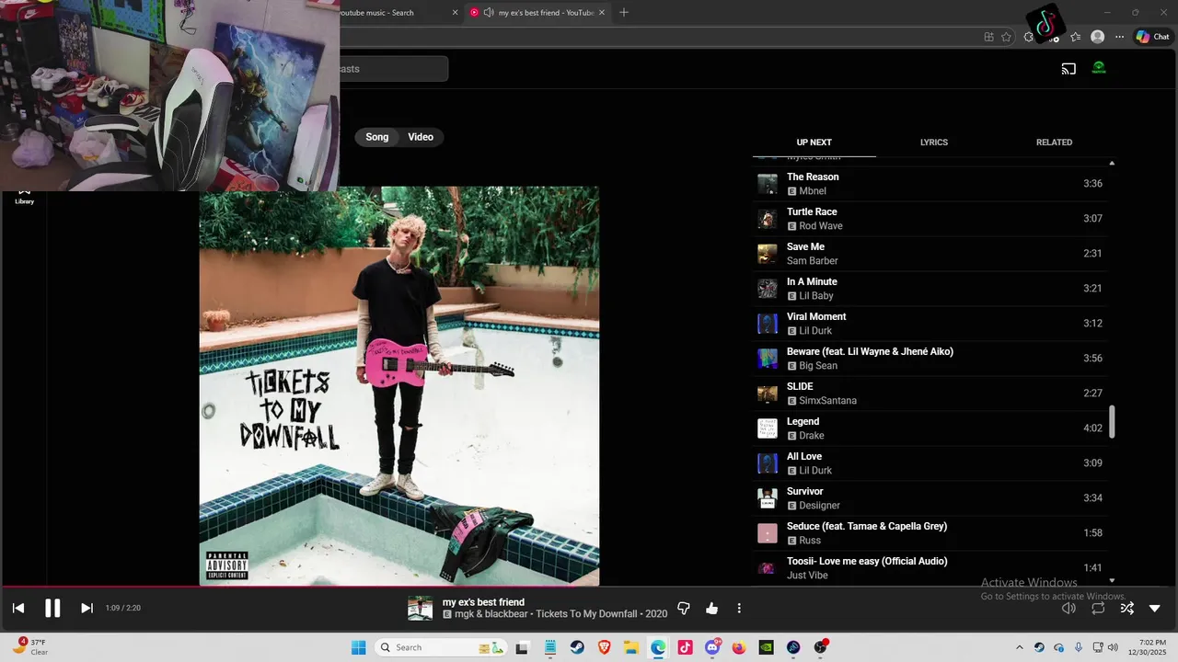Image resolution: width=1178 pixels, height=662 pixels.
Task: Toggle repeat mode in the player bar
Action: [x=1098, y=608]
